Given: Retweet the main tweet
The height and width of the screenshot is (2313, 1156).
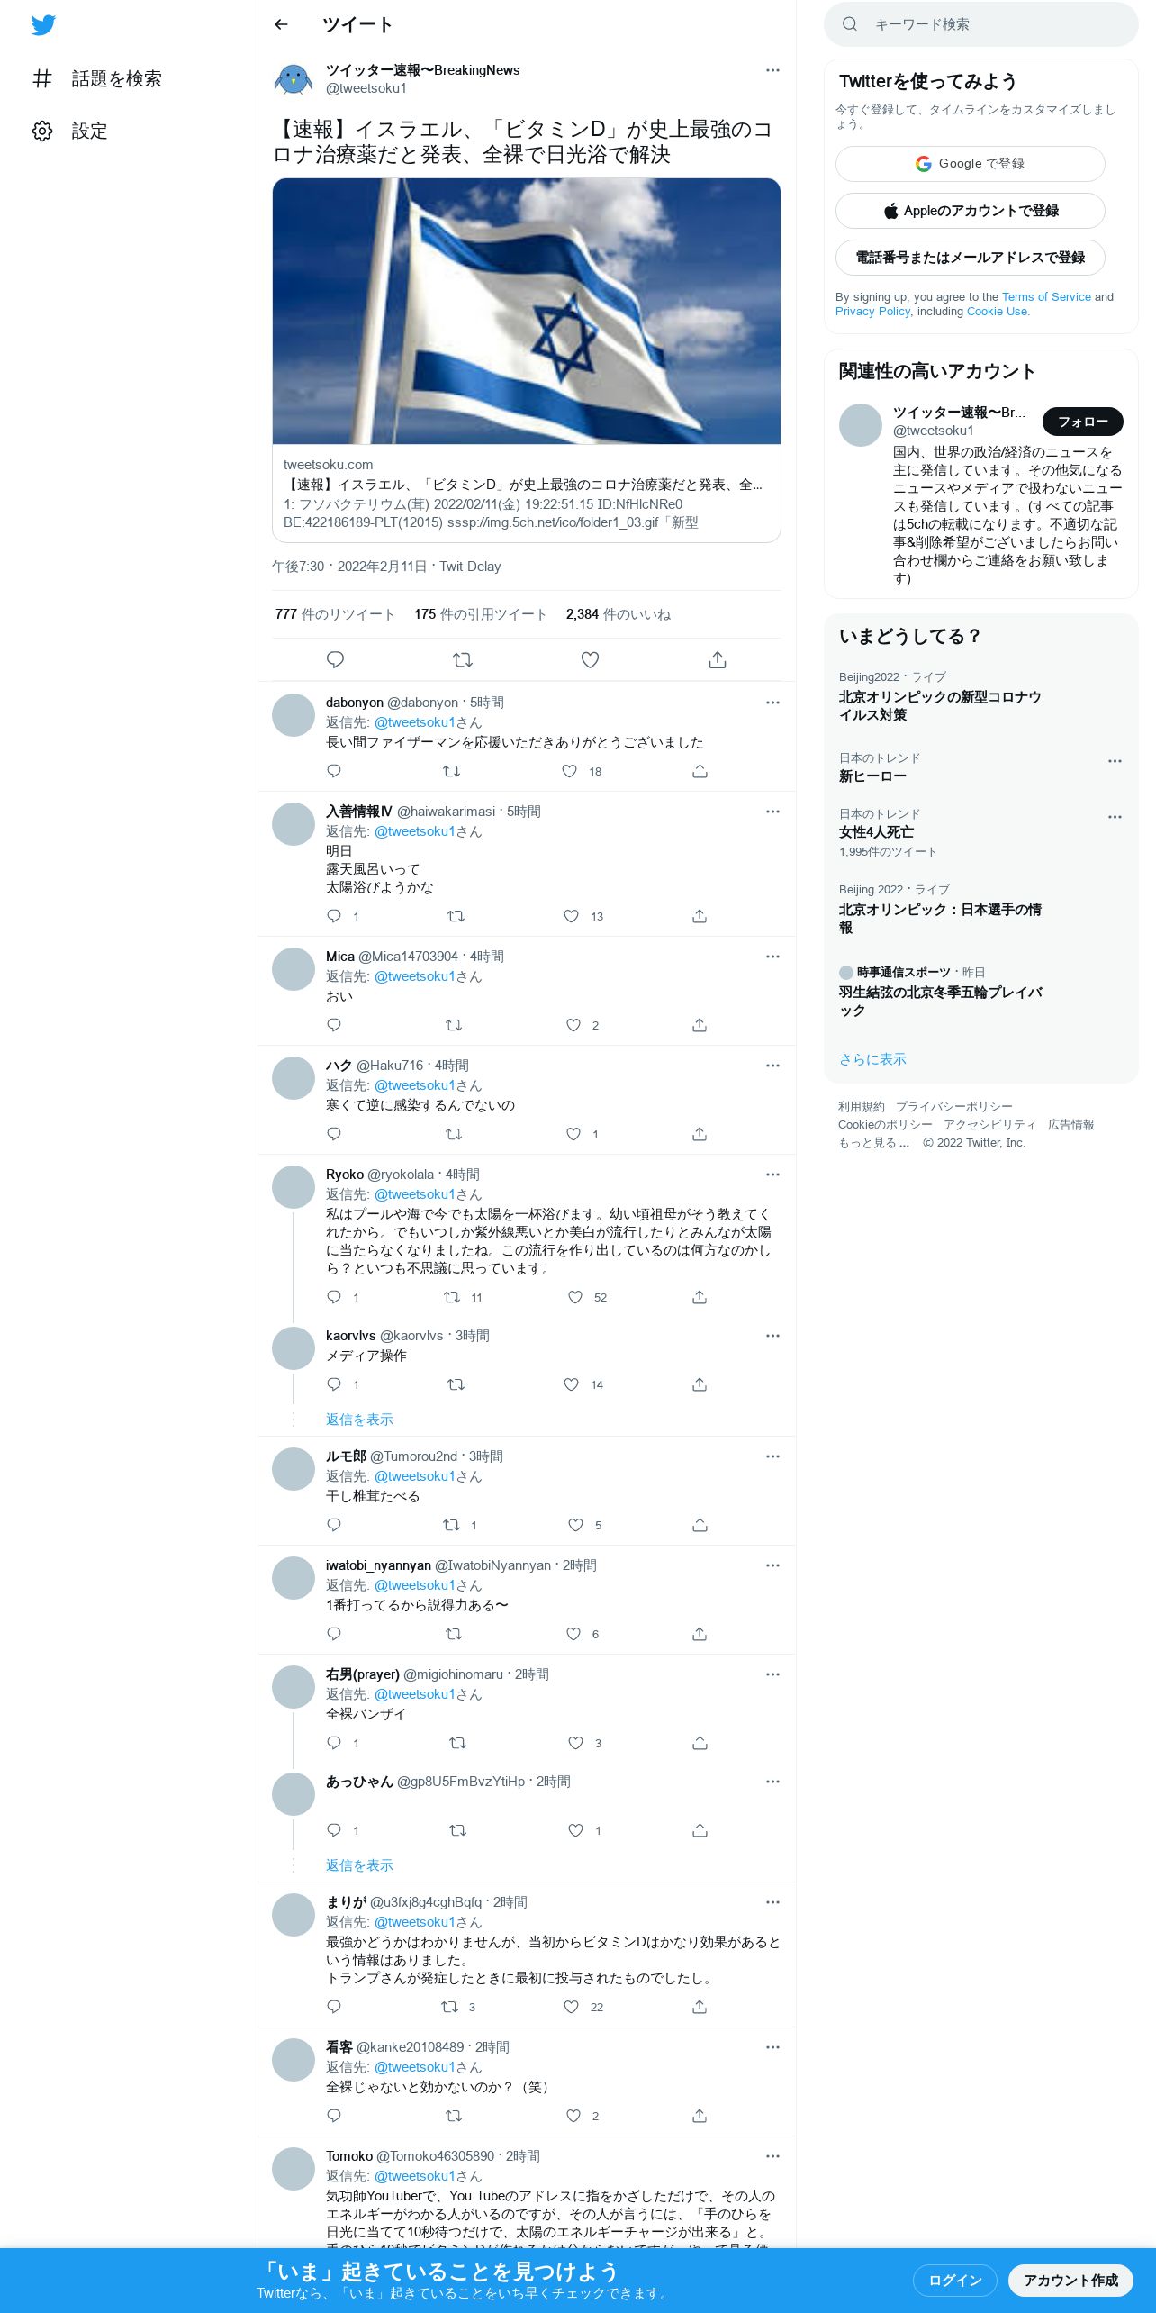Looking at the screenshot, I should (463, 660).
